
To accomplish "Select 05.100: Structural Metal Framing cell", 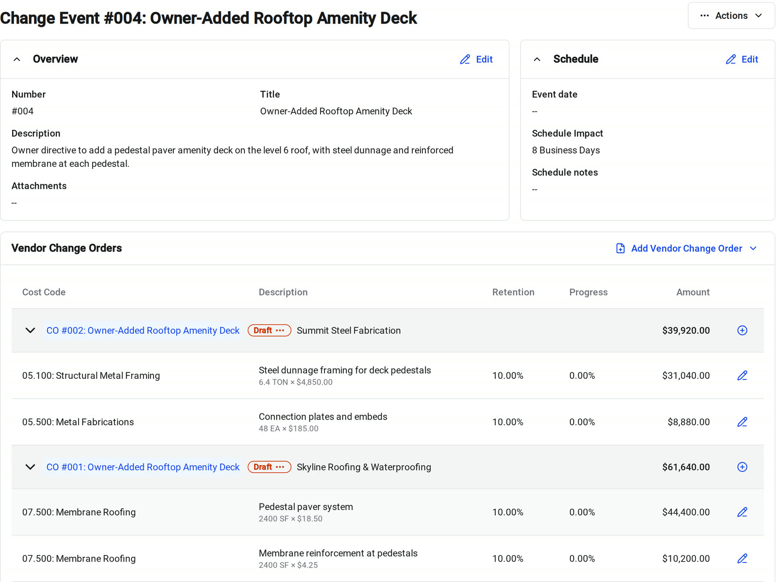I will (x=91, y=375).
